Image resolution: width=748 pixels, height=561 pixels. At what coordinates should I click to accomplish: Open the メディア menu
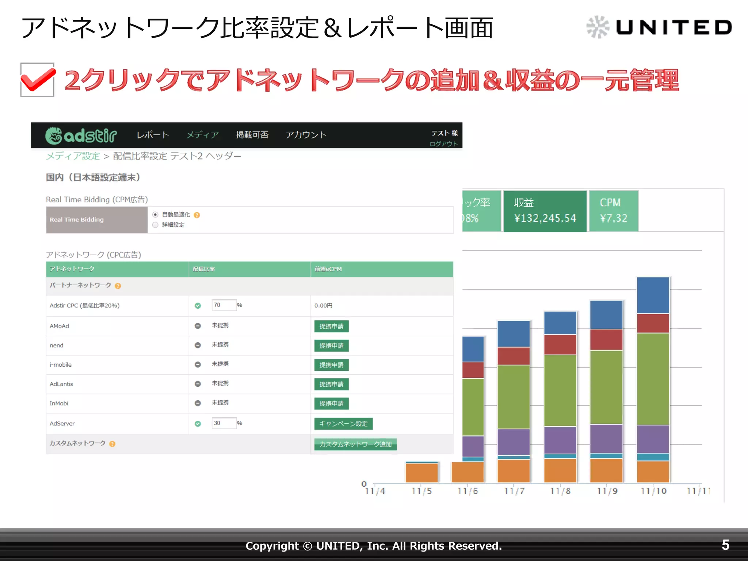pyautogui.click(x=202, y=135)
